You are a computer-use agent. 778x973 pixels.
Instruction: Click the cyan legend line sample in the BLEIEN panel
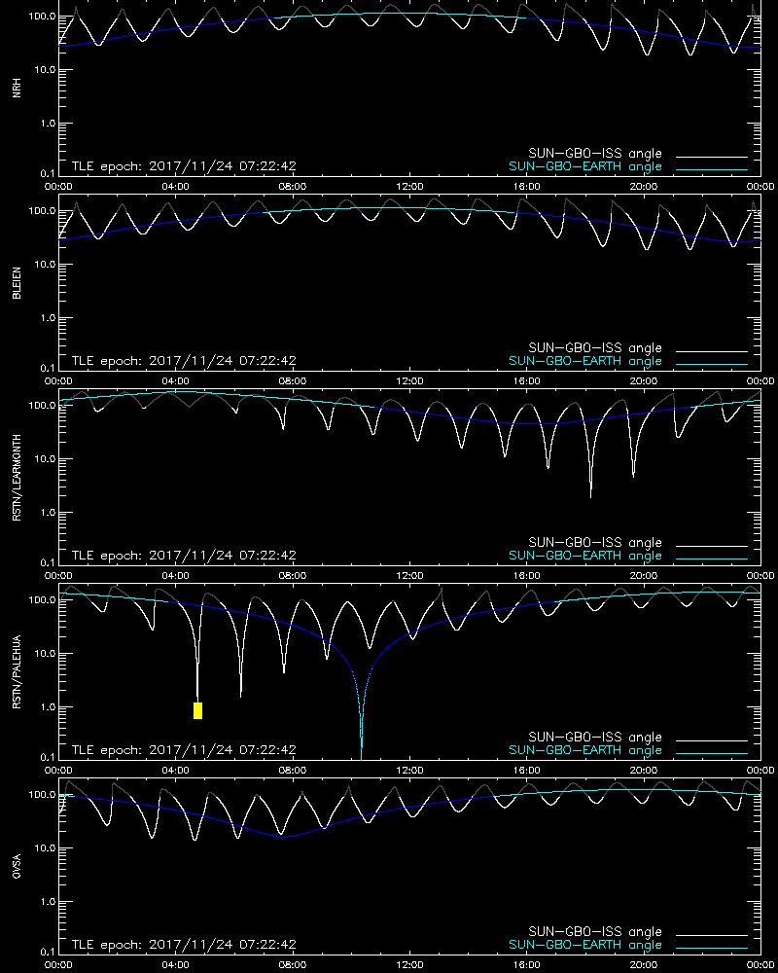pos(712,364)
